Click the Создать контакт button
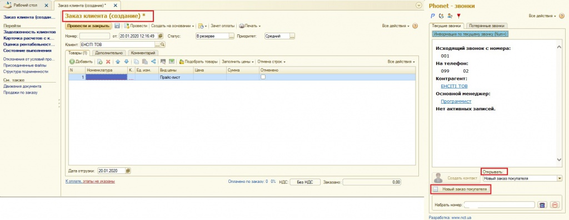Screen dimensions: 569x220 [x=456, y=178]
